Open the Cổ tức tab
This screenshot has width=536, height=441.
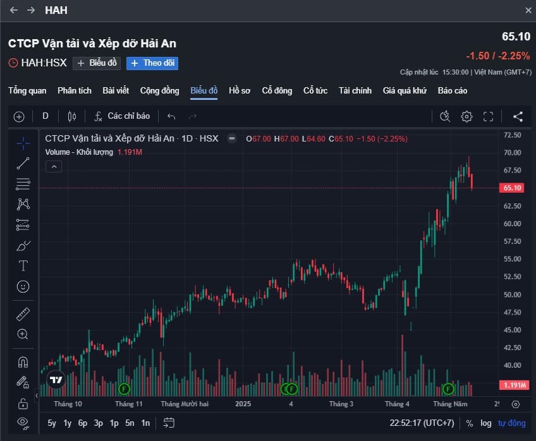click(x=315, y=91)
